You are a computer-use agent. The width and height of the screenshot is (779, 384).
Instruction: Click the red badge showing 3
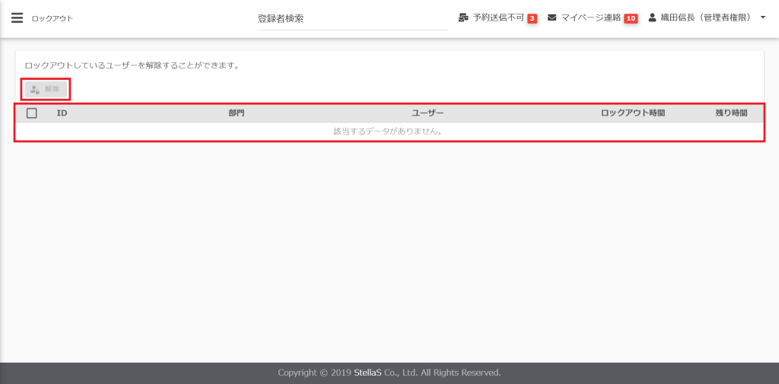(533, 18)
